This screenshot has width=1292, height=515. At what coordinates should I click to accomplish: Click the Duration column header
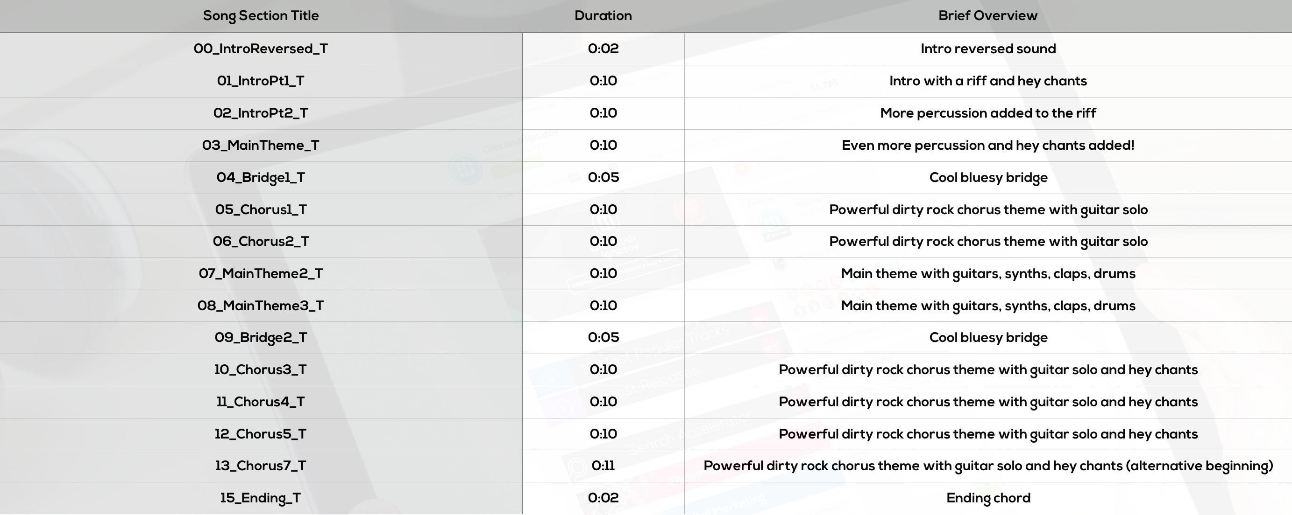click(x=603, y=15)
